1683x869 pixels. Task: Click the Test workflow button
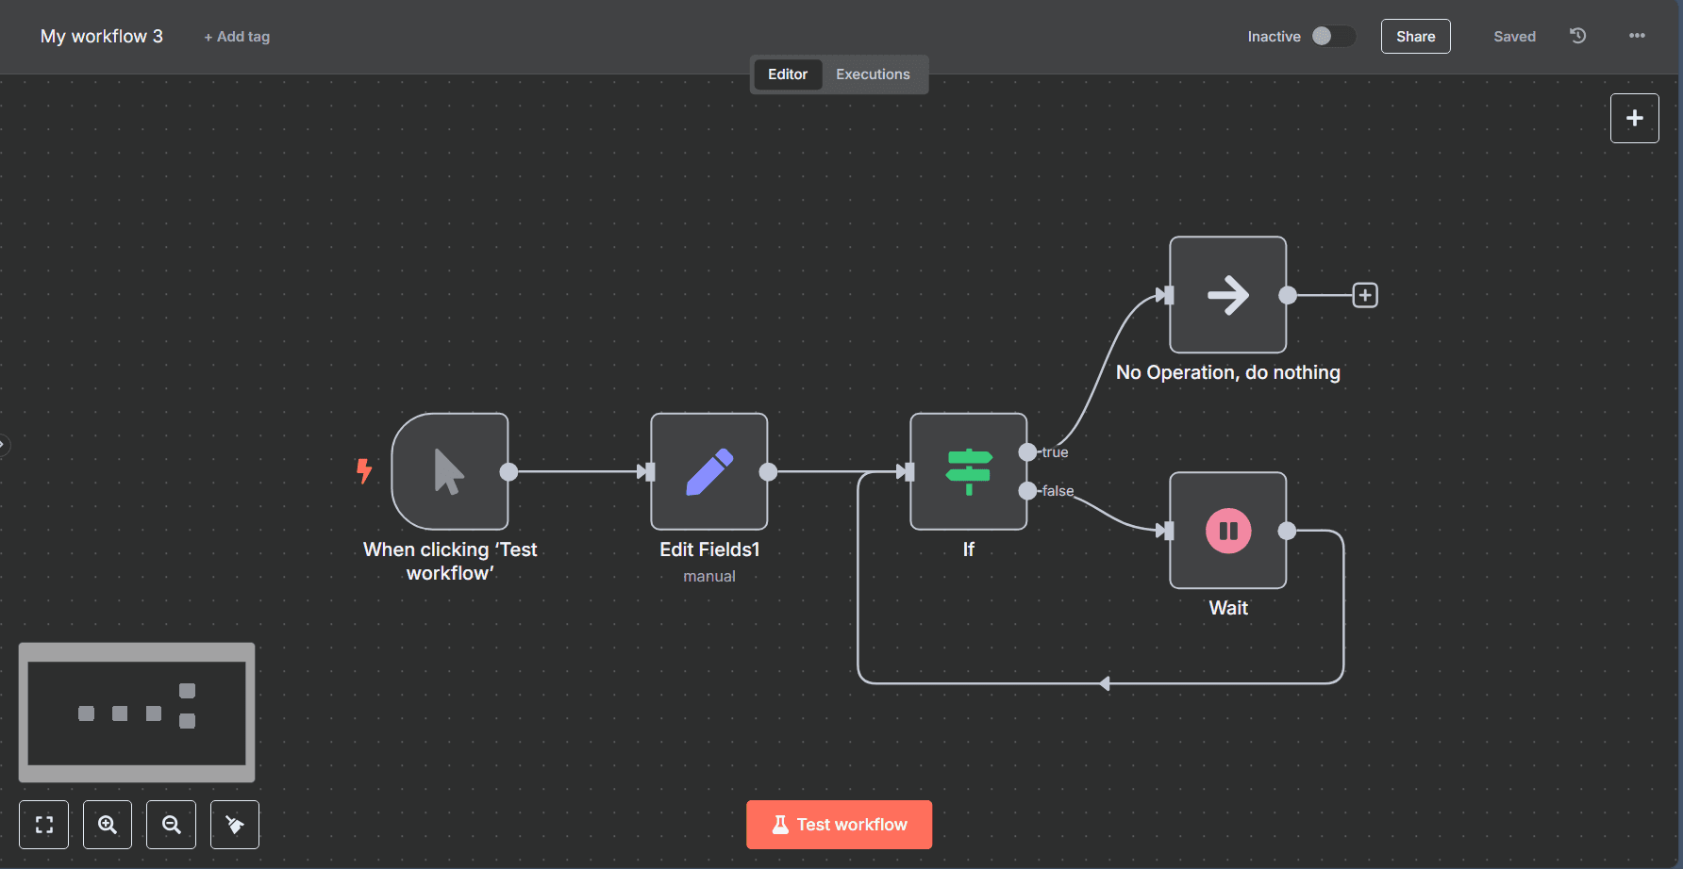click(x=839, y=825)
